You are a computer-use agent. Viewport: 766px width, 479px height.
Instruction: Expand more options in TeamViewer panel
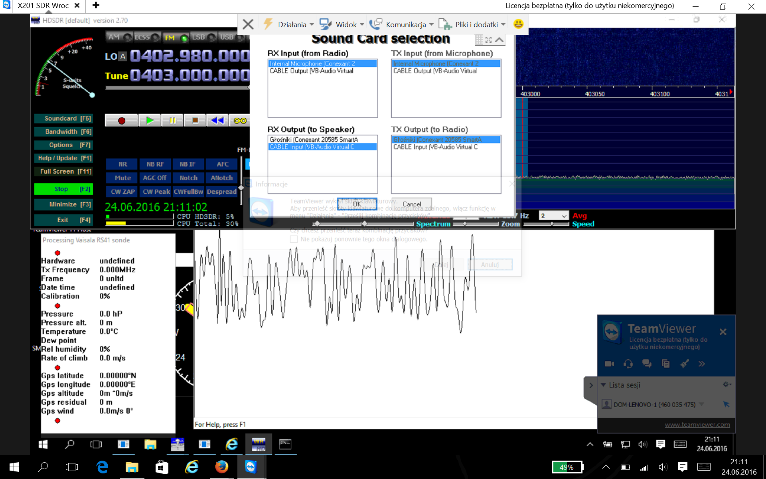click(x=702, y=364)
